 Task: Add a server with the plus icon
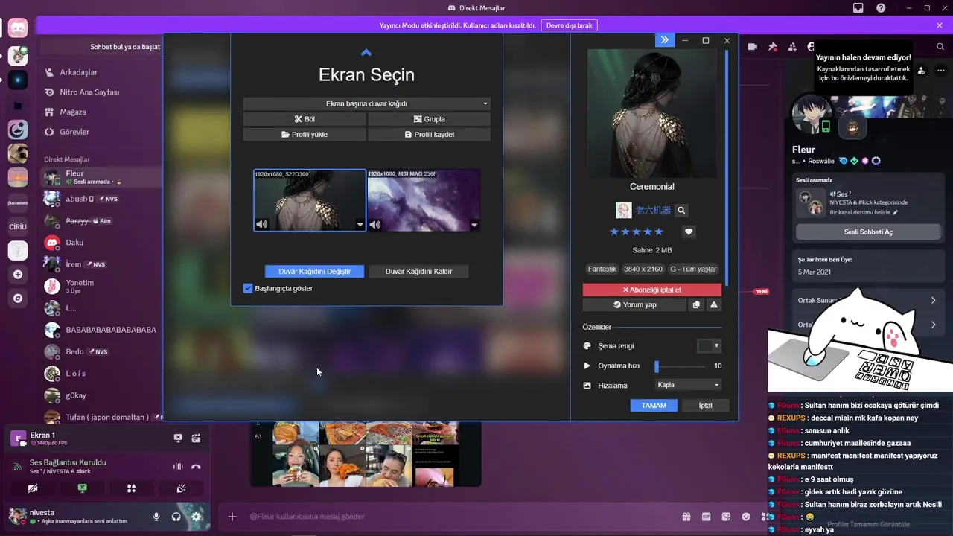[18, 275]
